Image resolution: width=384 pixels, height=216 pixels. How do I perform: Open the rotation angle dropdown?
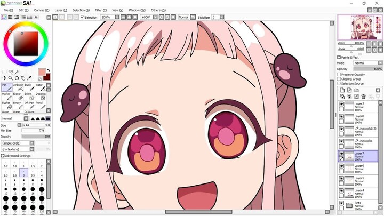[155, 17]
